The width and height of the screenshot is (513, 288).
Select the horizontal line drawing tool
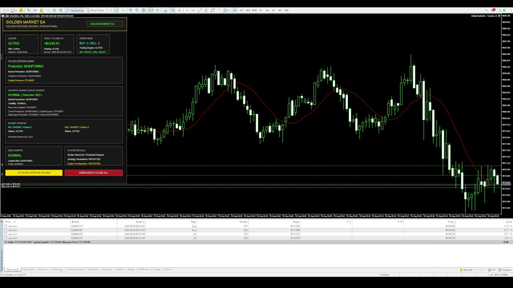point(193,10)
